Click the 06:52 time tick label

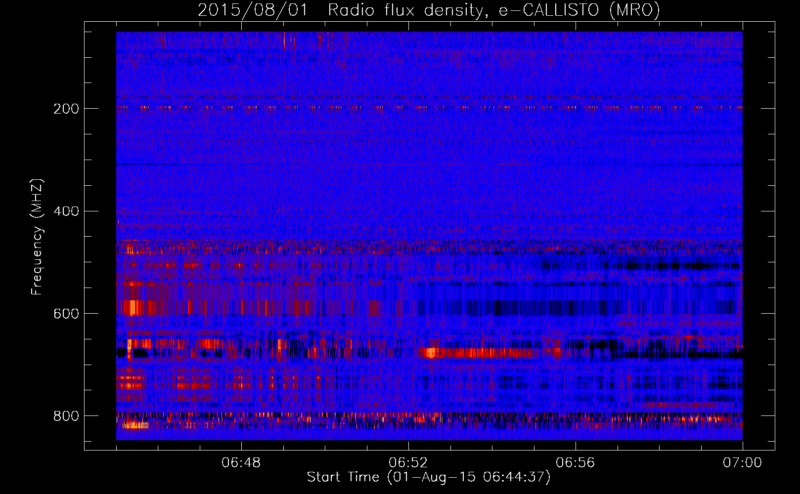click(x=408, y=463)
